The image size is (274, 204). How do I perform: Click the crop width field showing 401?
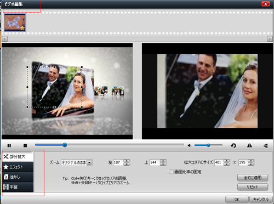click(219, 162)
